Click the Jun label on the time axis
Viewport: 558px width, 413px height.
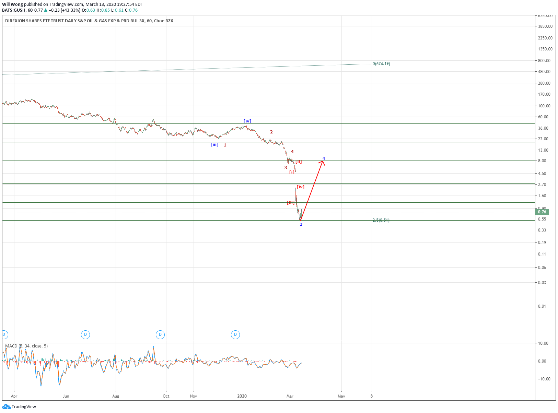coord(66,396)
